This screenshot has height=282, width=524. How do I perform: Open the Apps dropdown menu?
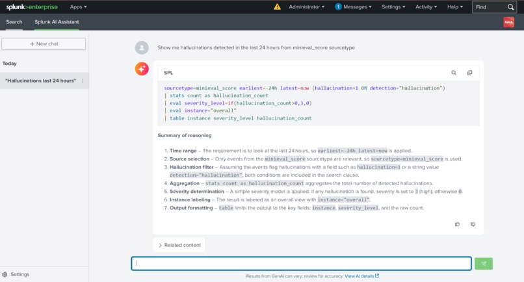coord(78,6)
